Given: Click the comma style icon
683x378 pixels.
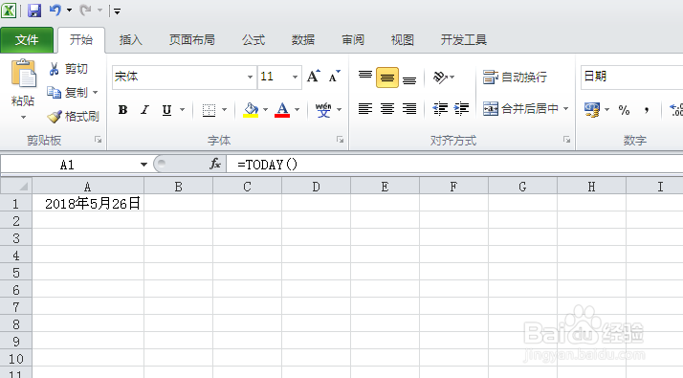Looking at the screenshot, I should click(x=647, y=110).
